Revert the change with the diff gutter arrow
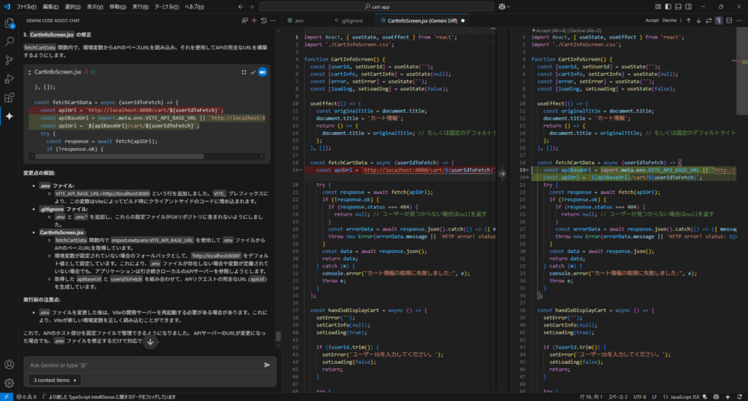Screen dimensions: 748x401 point(502,174)
